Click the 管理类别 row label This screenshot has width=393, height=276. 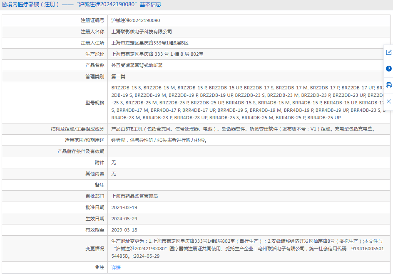click(95, 76)
